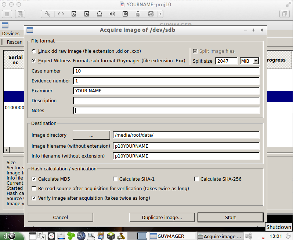Select the first hard disk icon

point(74,14)
